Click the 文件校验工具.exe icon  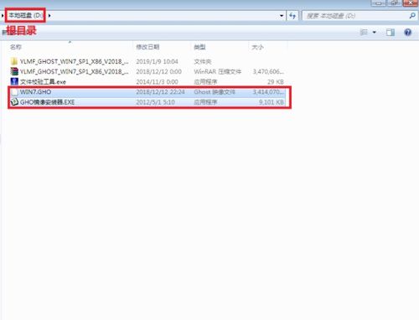pyautogui.click(x=14, y=81)
